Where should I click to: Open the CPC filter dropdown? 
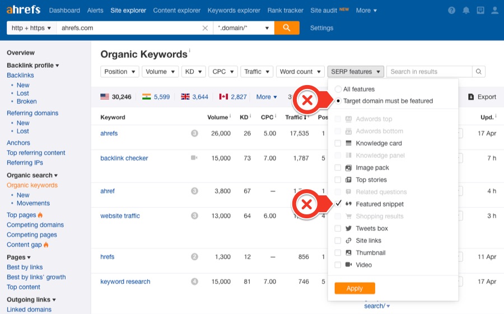(x=223, y=71)
